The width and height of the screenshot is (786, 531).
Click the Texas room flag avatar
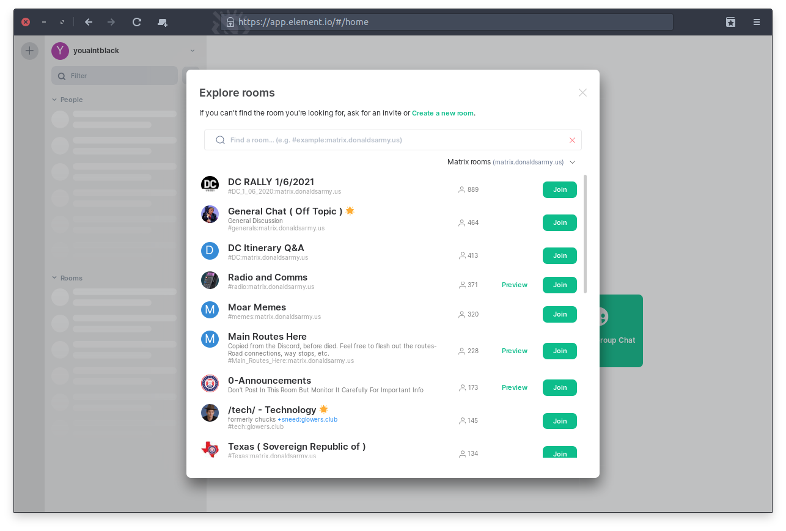click(x=210, y=450)
